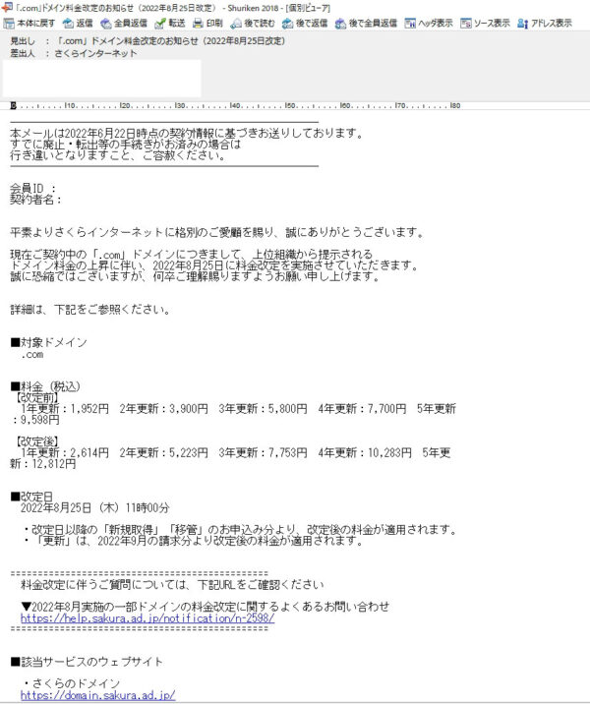Reply using the 返信 icon
The width and height of the screenshot is (590, 704).
click(68, 23)
